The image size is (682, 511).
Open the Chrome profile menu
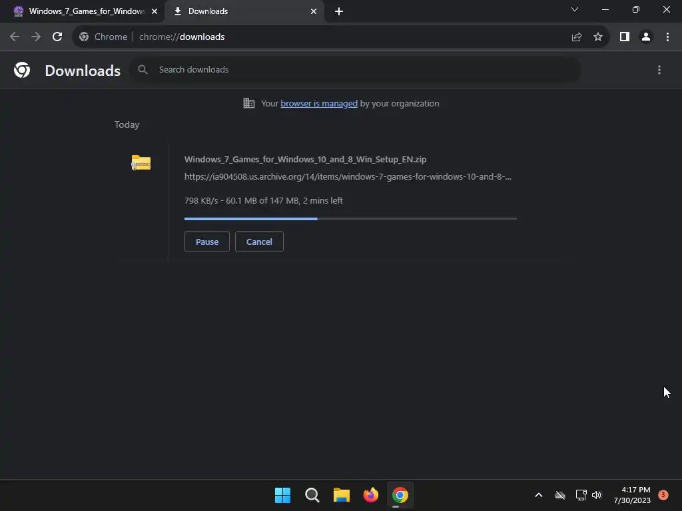tap(646, 37)
